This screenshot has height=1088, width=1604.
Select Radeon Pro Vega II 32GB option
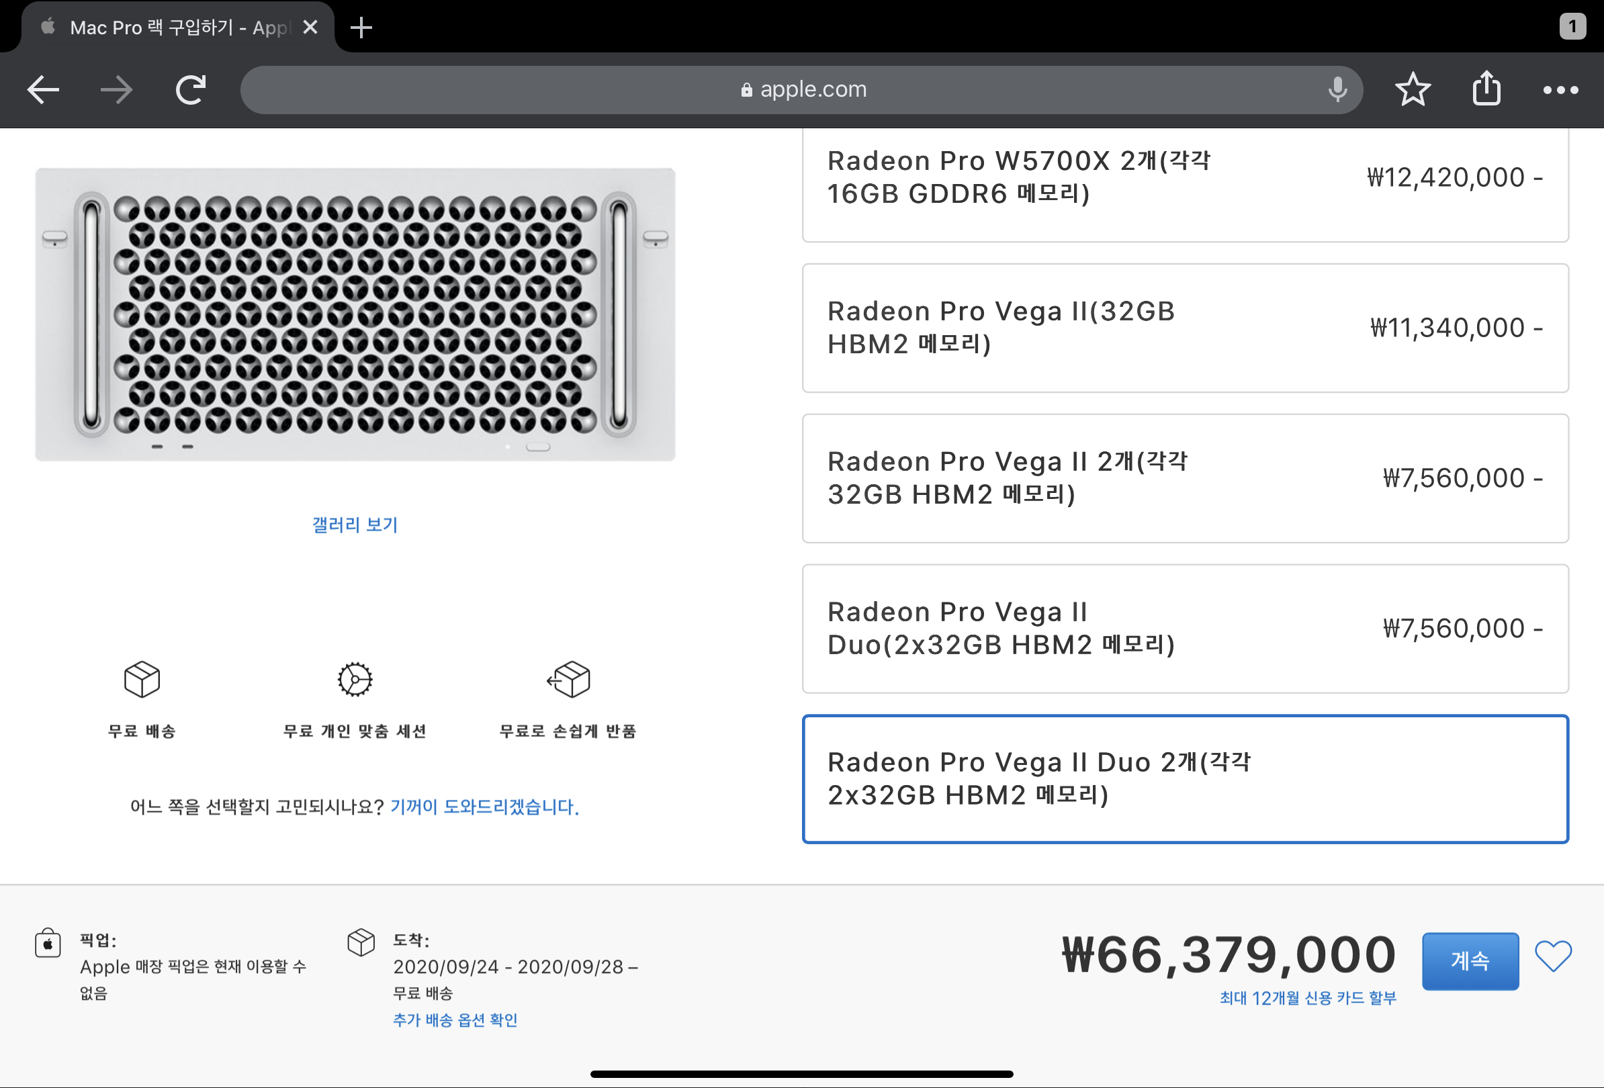(1184, 328)
